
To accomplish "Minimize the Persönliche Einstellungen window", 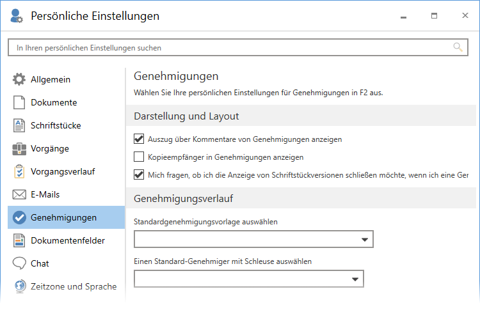I will [403, 16].
